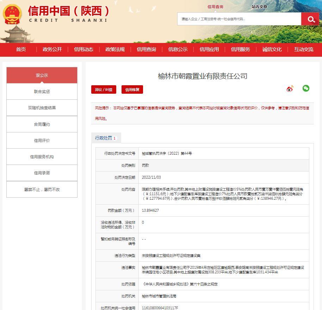Select 双公示 in the sidebar
This screenshot has width=322, height=310.
point(42,75)
